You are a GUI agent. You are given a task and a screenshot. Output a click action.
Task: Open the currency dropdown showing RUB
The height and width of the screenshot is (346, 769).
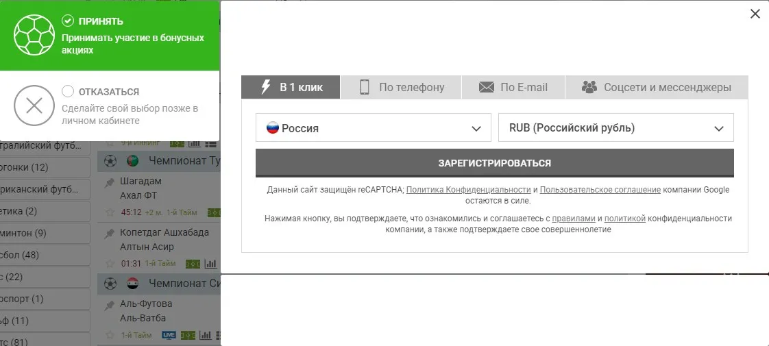616,127
